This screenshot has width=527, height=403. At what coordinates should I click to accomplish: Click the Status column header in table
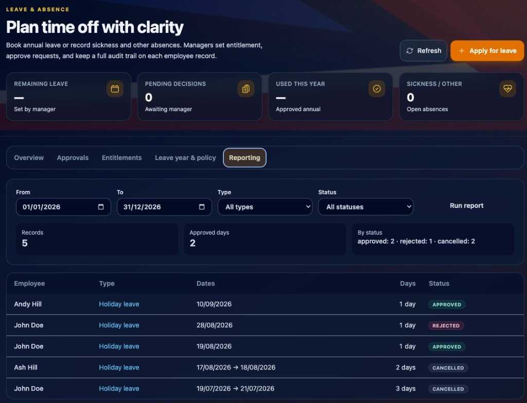tap(439, 284)
